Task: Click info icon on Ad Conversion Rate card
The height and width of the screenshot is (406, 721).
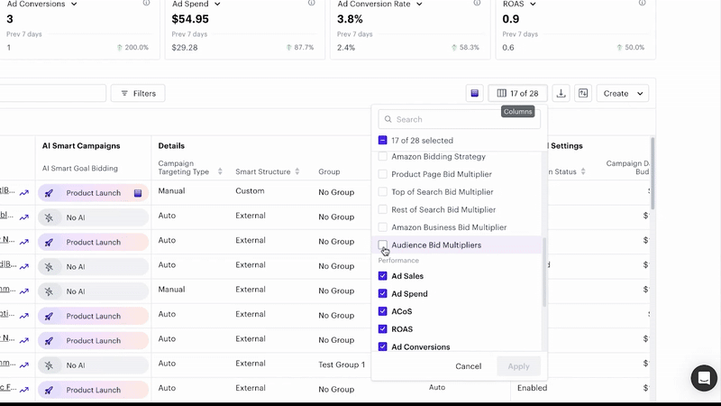Action: (x=478, y=4)
